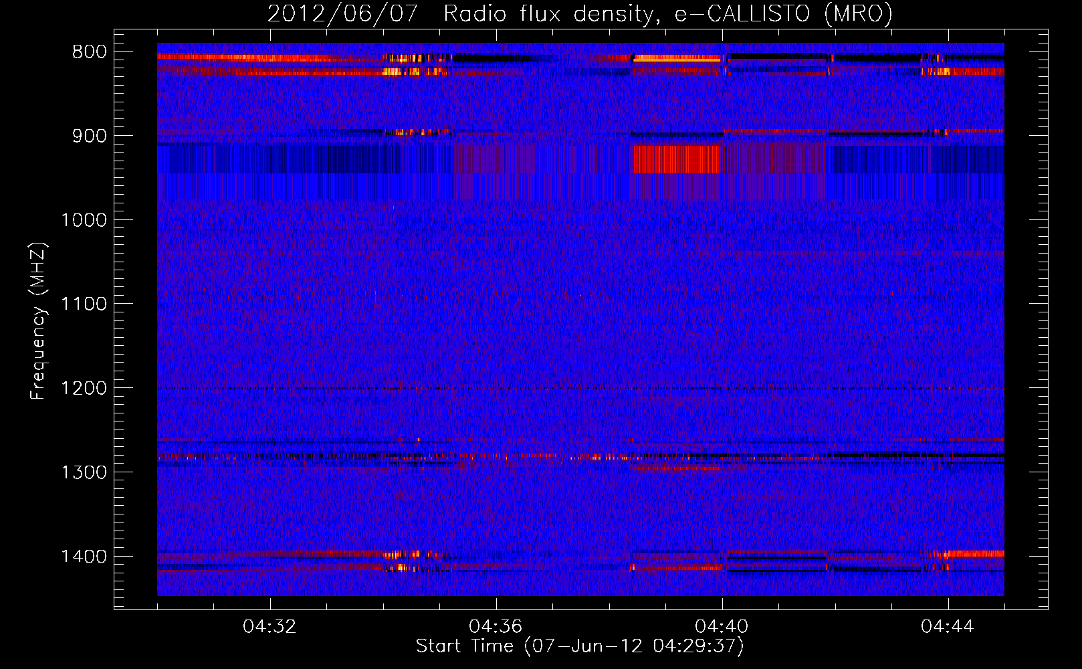
Task: Click the Start Time axis label
Action: (x=580, y=646)
